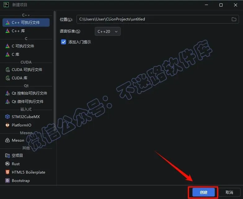Select the C++ 库 project type

pos(26,31)
